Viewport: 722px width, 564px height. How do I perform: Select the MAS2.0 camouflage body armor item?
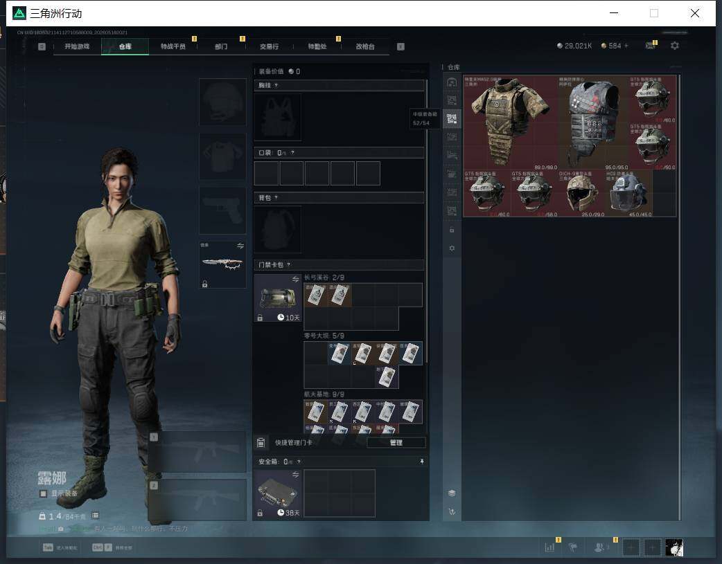[511, 122]
